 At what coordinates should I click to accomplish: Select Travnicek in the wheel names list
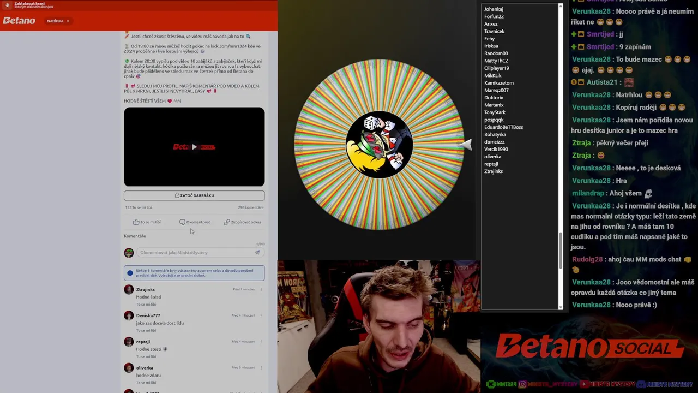point(495,31)
